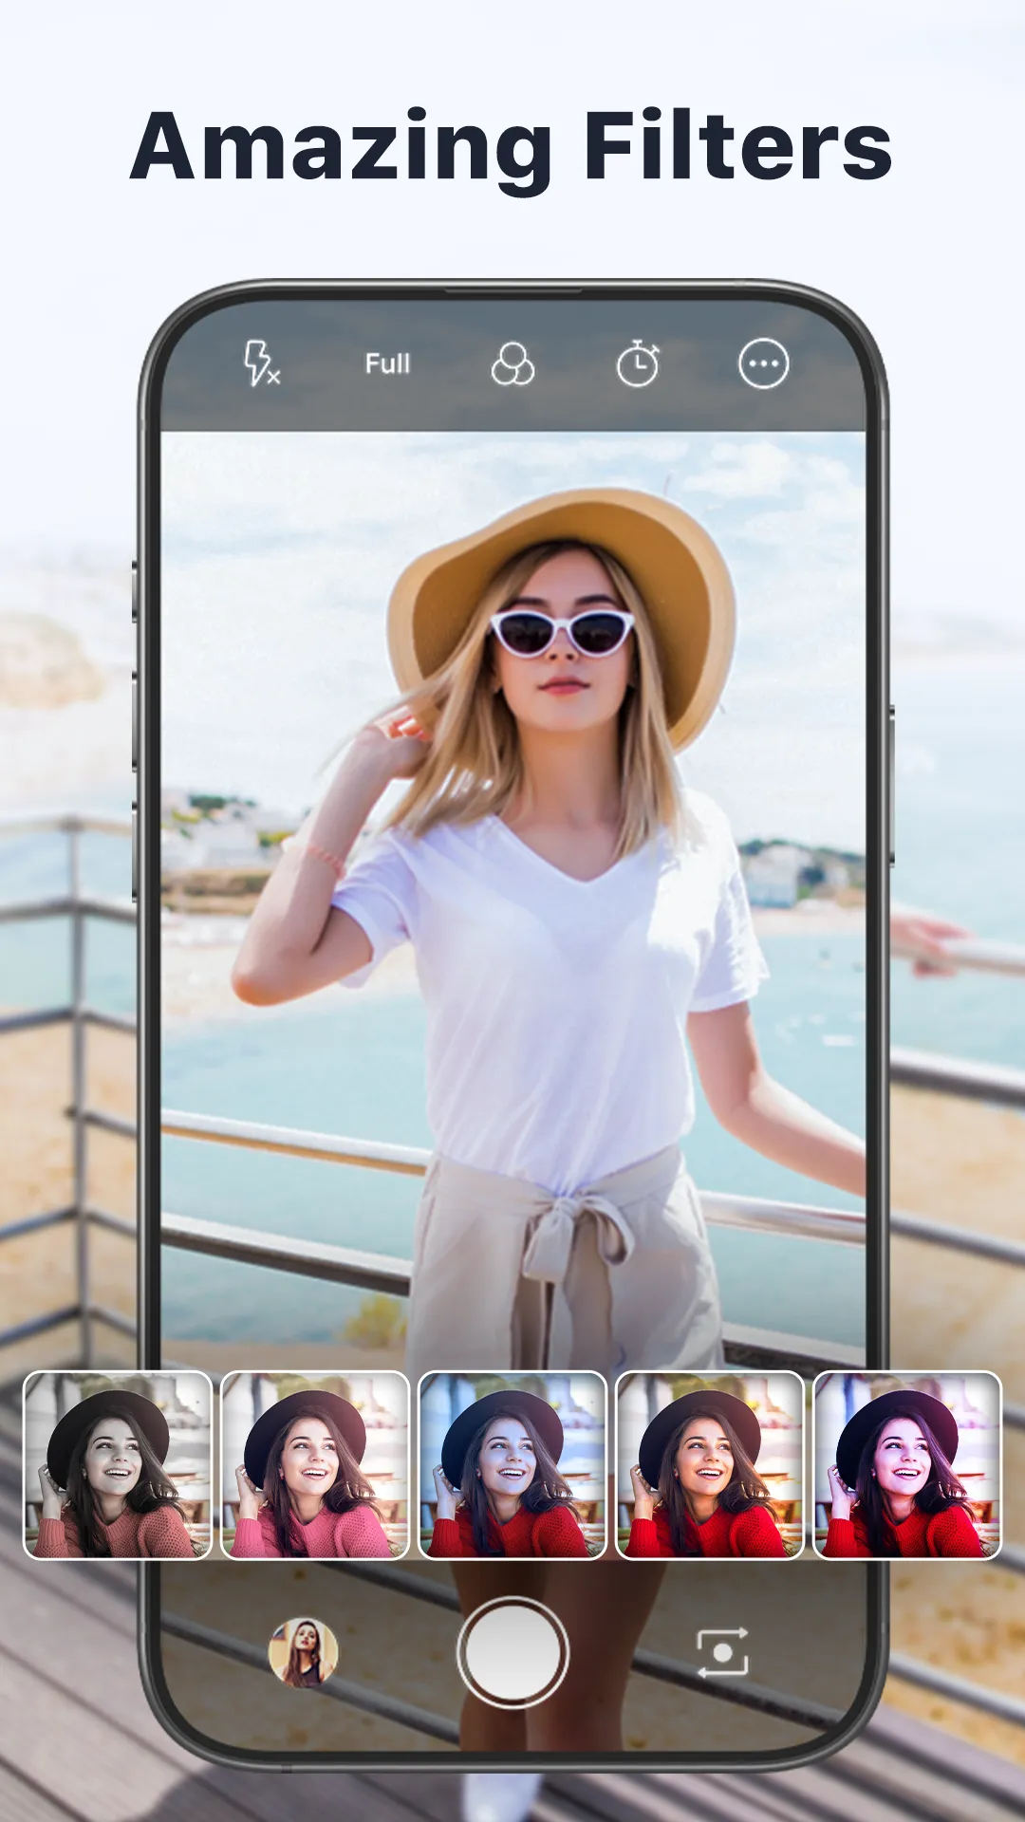
Task: Open the filters overlapping-circles icon
Action: coord(512,363)
